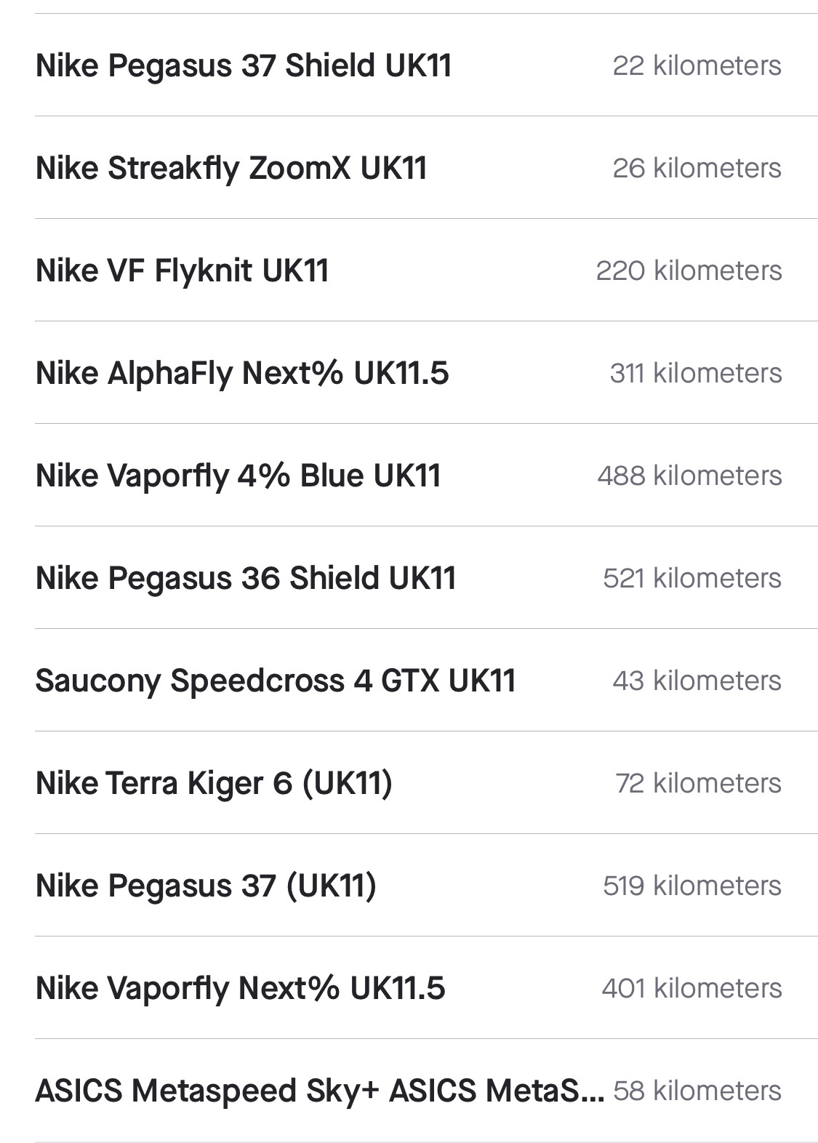Image resolution: width=818 pixels, height=1143 pixels.
Task: Open the Nike Pegasus 37 Shield UK11 entry
Action: pos(409,65)
